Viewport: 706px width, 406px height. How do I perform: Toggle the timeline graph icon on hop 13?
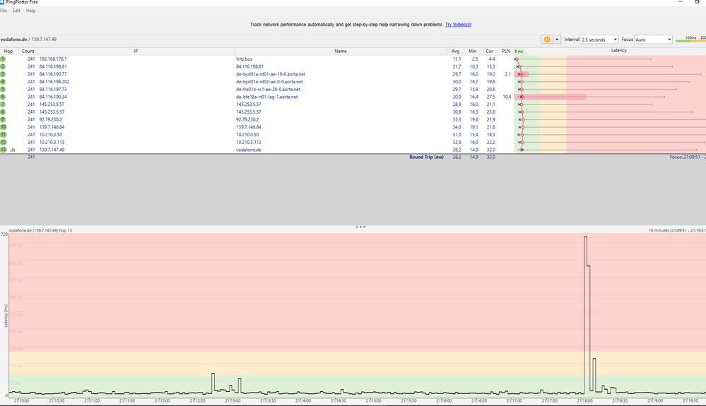(x=13, y=150)
